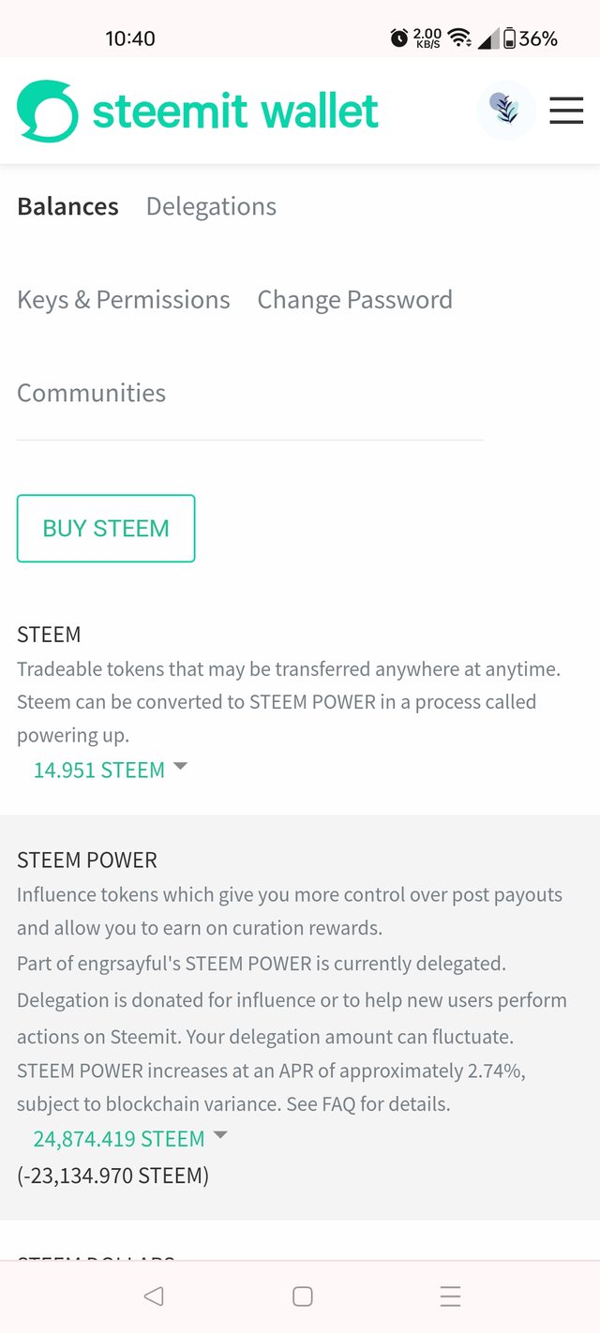
Task: Switch to the Balances tab
Action: (x=67, y=206)
